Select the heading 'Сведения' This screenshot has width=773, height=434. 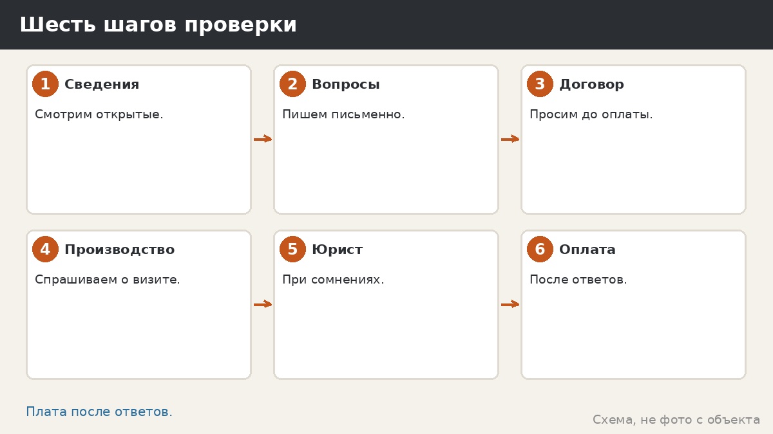point(102,84)
